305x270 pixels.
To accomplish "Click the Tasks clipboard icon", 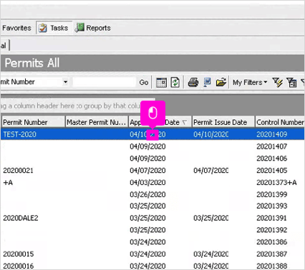I will point(43,28).
